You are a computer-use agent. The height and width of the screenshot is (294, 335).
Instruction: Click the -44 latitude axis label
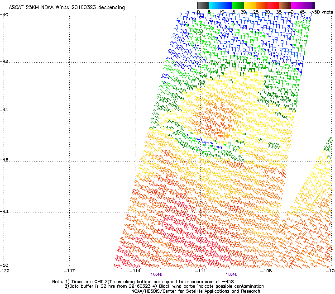tap(4, 110)
